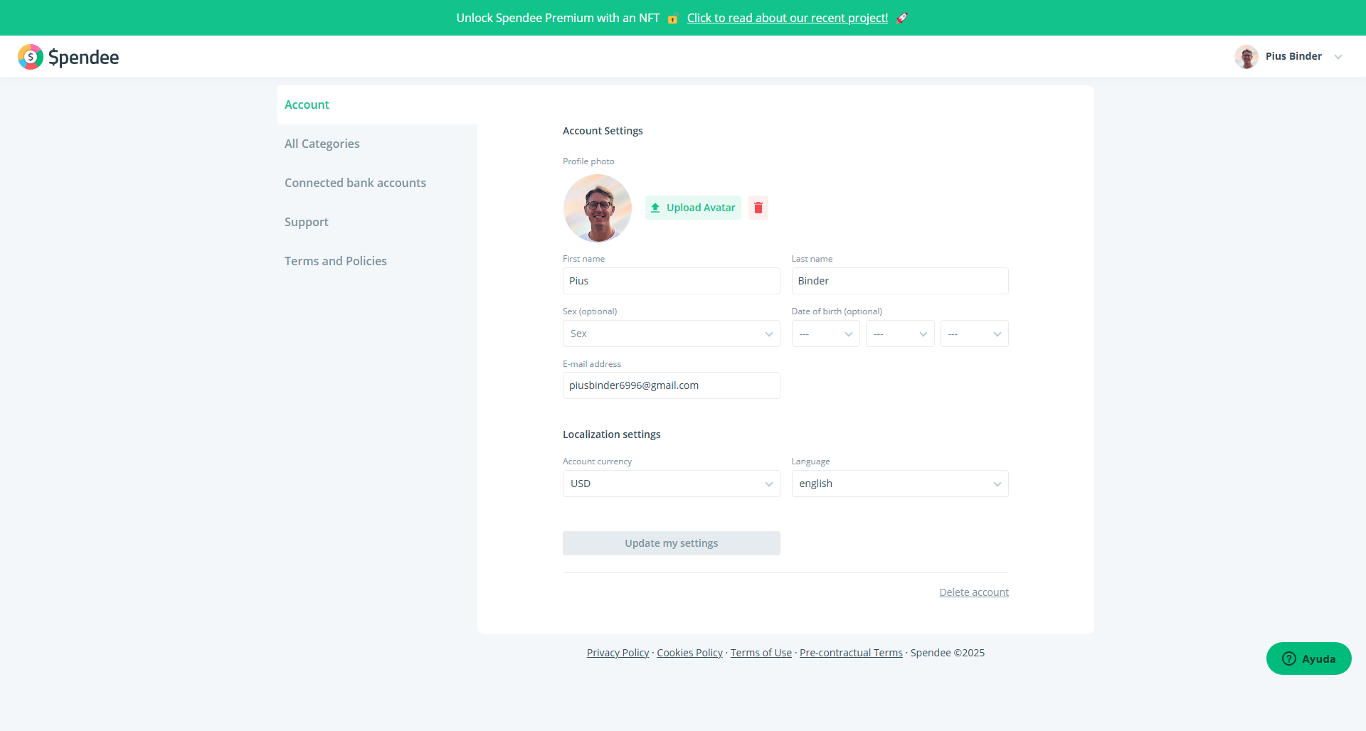The image size is (1366, 731).
Task: Open the last date of birth dropdown
Action: pyautogui.click(x=974, y=334)
